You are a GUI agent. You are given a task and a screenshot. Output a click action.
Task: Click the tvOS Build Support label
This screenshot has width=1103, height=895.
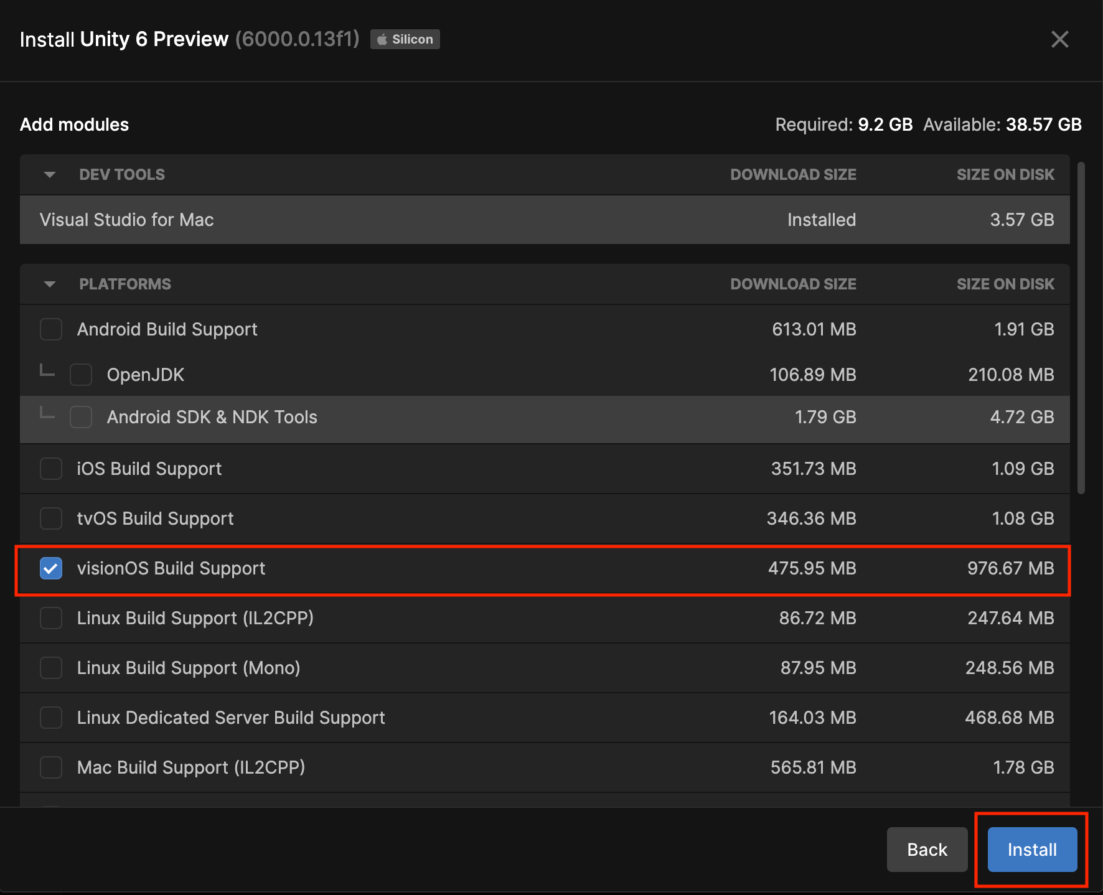coord(155,518)
